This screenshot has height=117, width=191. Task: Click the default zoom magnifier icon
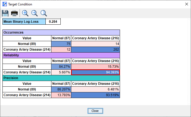point(44,13)
